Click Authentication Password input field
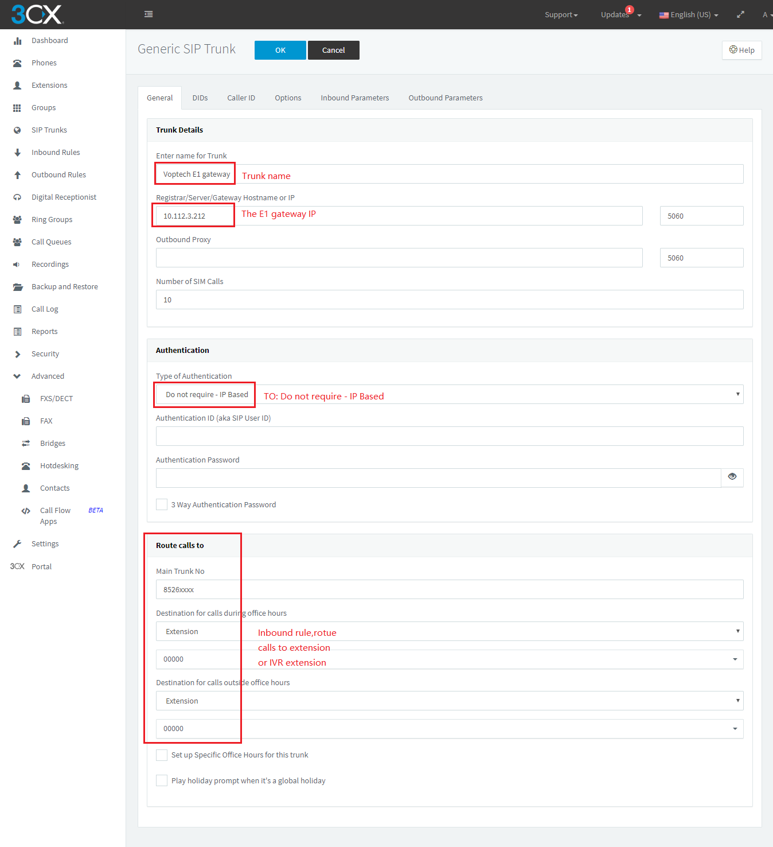Image resolution: width=773 pixels, height=847 pixels. [439, 478]
